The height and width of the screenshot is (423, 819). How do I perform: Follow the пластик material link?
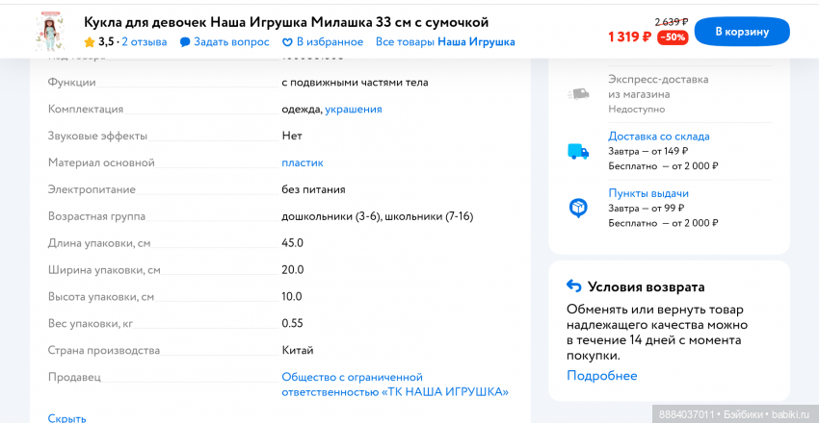pyautogui.click(x=303, y=162)
